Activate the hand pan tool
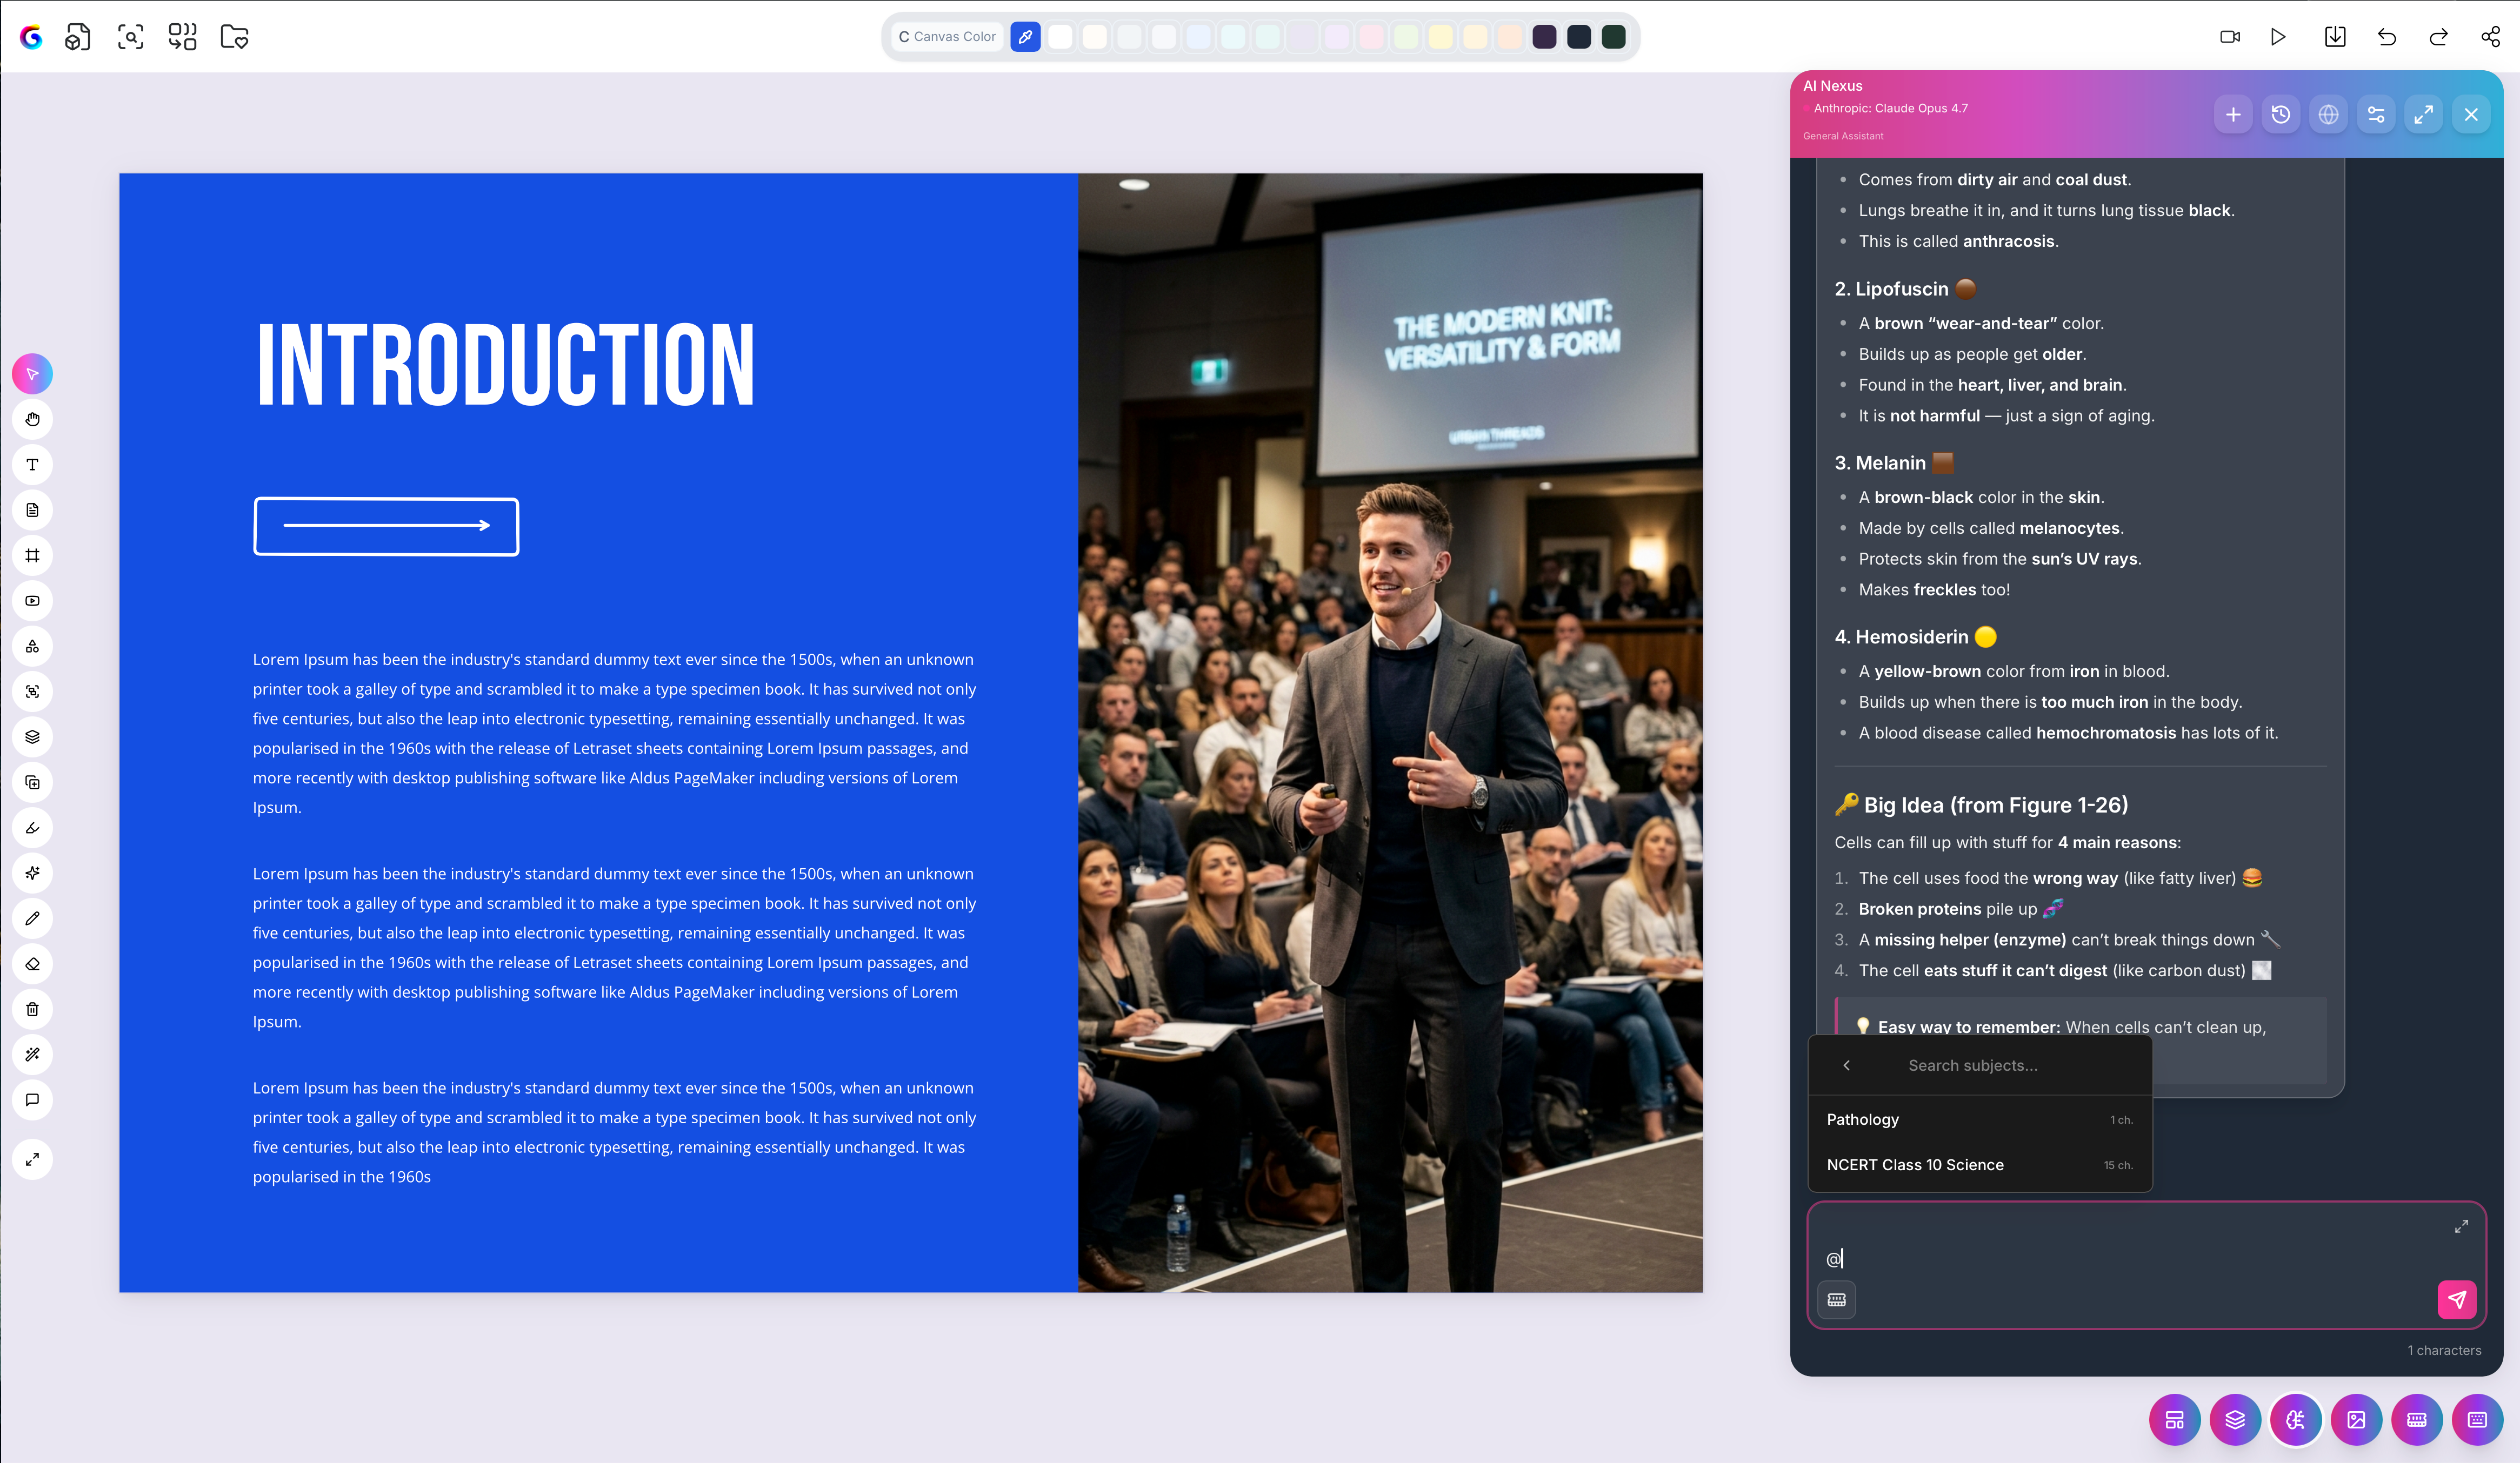The image size is (2520, 1463). pos(32,420)
